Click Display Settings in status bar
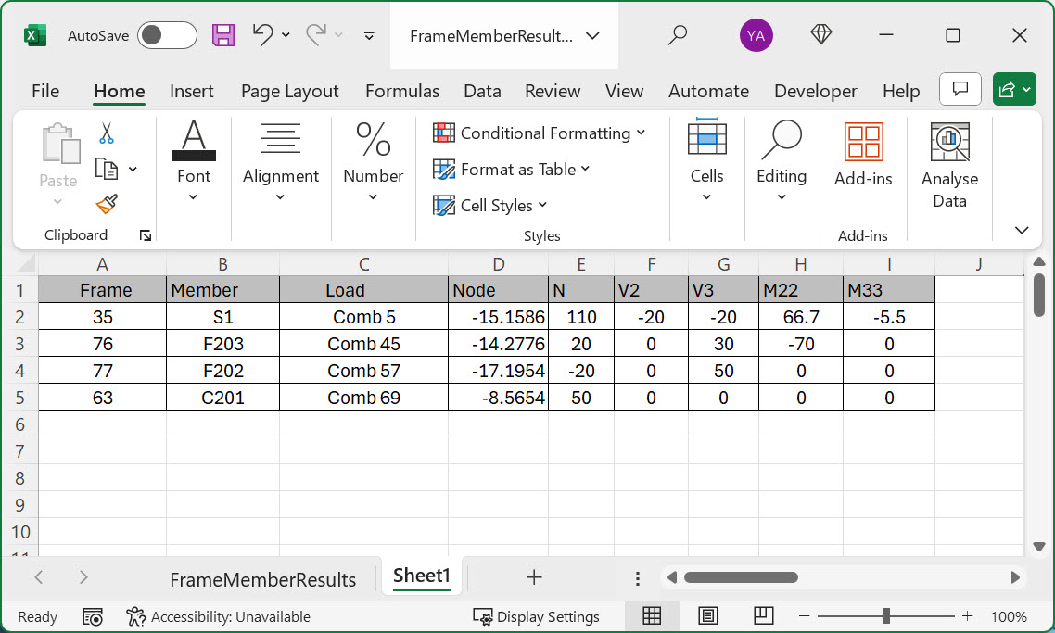This screenshot has width=1055, height=633. (537, 616)
